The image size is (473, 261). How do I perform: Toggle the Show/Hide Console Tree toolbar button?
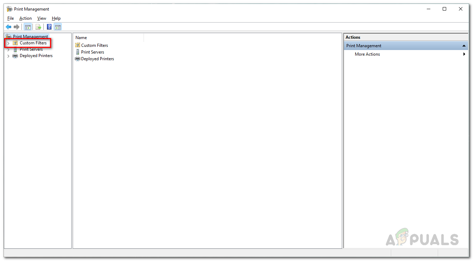pyautogui.click(x=28, y=27)
